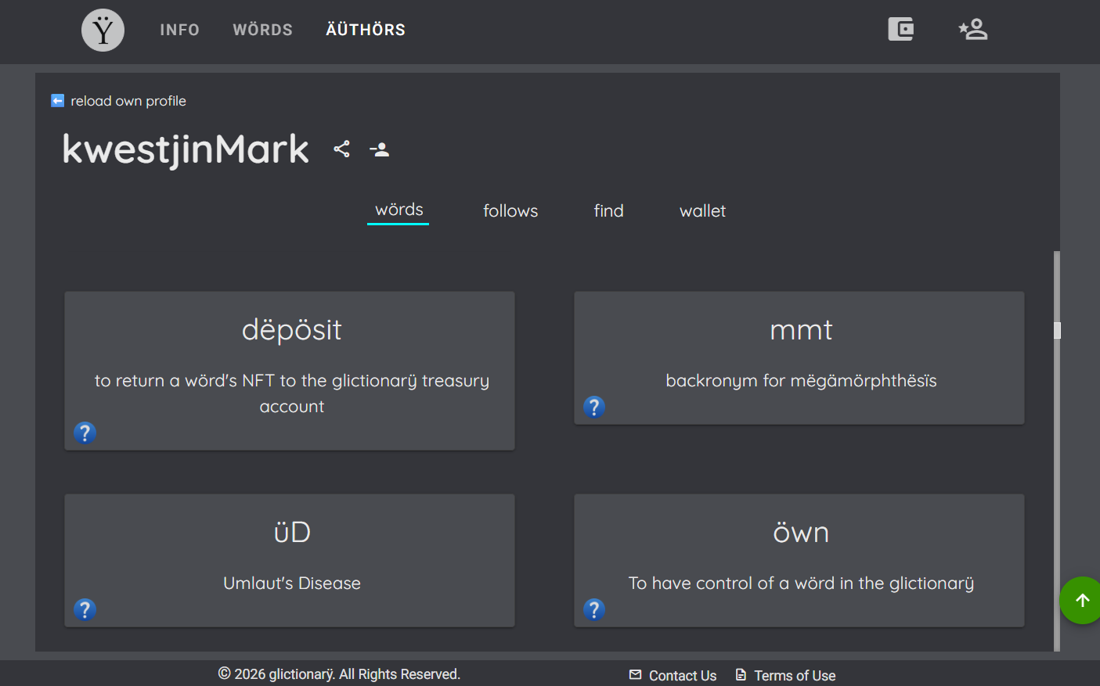
Task: Switch to the follows tab
Action: point(510,211)
